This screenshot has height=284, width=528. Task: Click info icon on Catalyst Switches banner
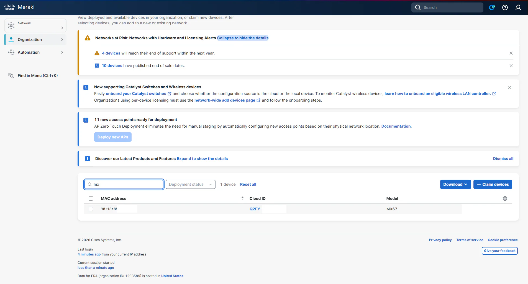coord(86,87)
